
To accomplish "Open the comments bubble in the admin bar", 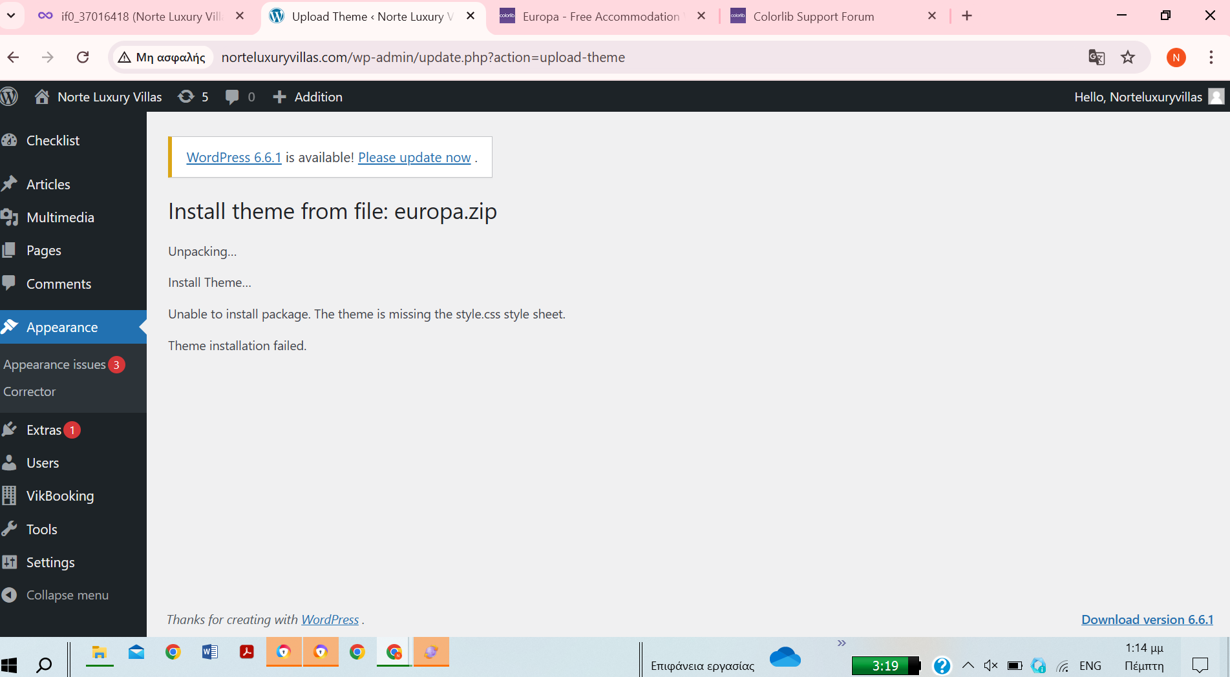I will (x=232, y=97).
